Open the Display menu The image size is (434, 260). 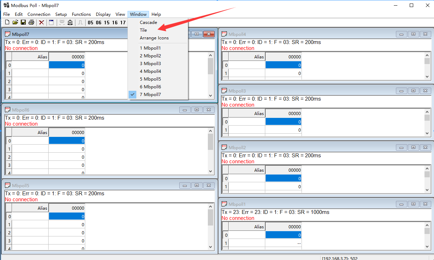(x=103, y=14)
